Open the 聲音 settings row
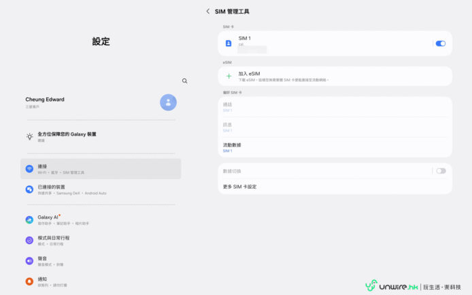472x295 pixels. click(x=101, y=261)
